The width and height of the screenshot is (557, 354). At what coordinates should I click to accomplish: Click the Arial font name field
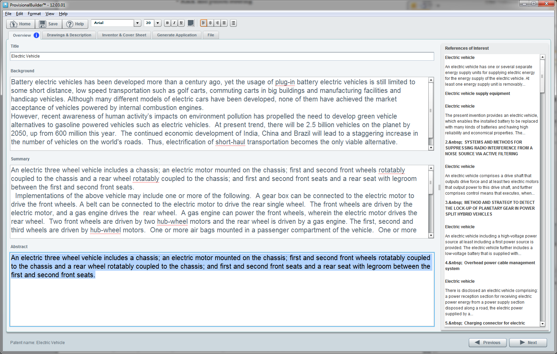click(x=113, y=23)
